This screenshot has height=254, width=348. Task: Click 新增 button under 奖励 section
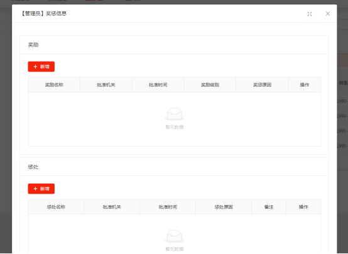coord(41,67)
